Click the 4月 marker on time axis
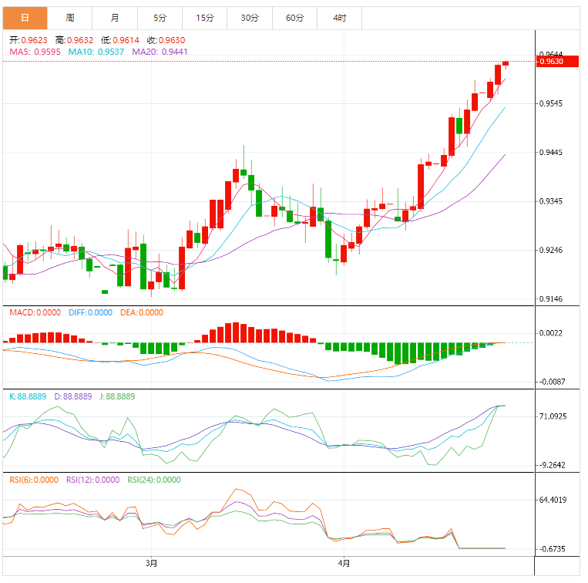The height and width of the screenshot is (583, 588). [x=344, y=563]
